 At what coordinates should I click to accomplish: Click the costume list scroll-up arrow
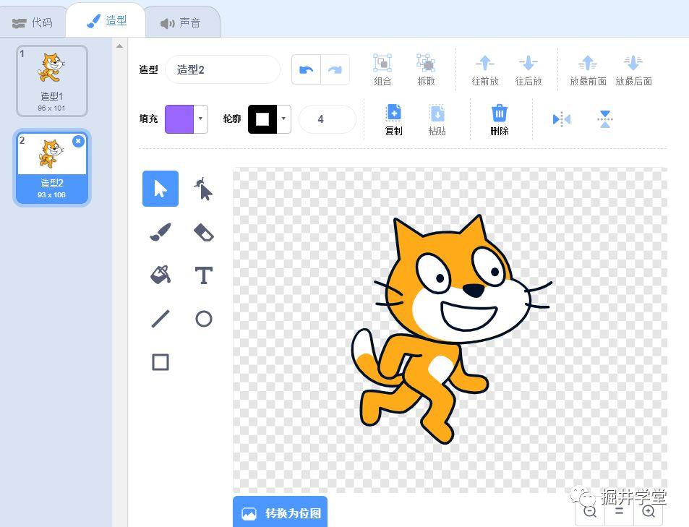pyautogui.click(x=119, y=46)
